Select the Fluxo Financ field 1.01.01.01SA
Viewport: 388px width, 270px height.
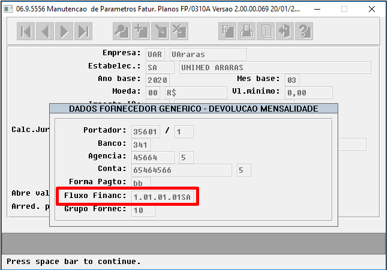pyautogui.click(x=162, y=197)
